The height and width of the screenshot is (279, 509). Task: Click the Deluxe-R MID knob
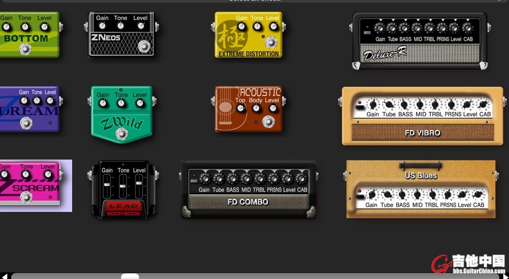pyautogui.click(x=417, y=28)
